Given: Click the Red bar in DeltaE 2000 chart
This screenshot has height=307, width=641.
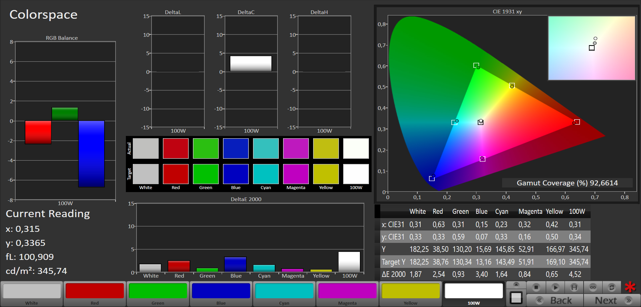Looking at the screenshot, I should coord(179,266).
